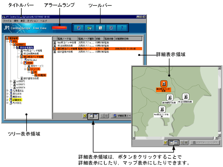Screen dimensions: 223x167
Task: Select the AJSROOT4 tree item
Action: (21, 88)
